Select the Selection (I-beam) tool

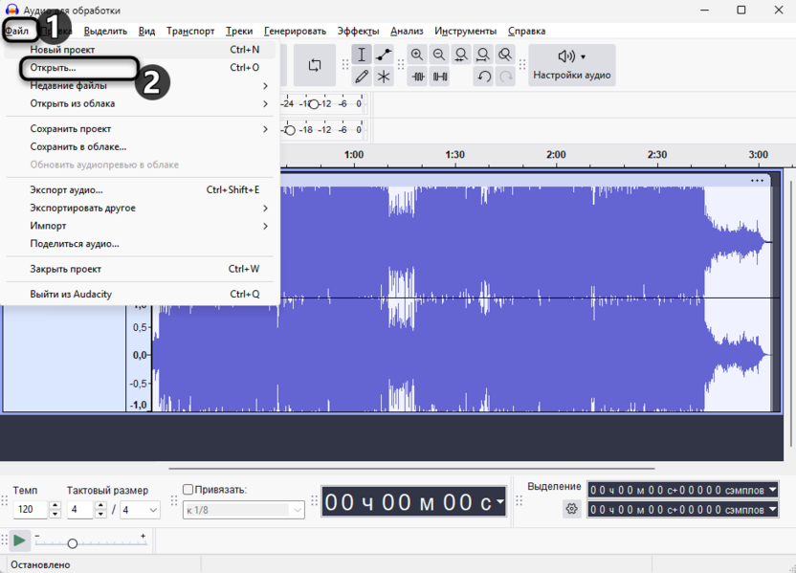(361, 55)
